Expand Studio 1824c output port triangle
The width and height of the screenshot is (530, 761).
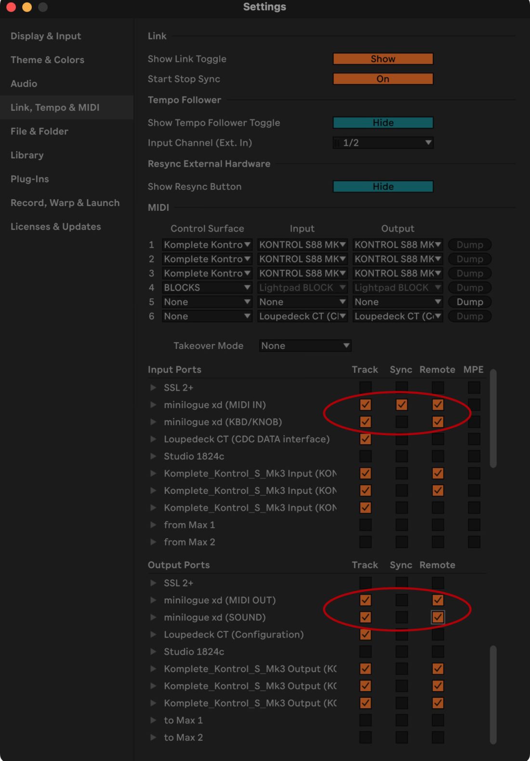point(153,651)
